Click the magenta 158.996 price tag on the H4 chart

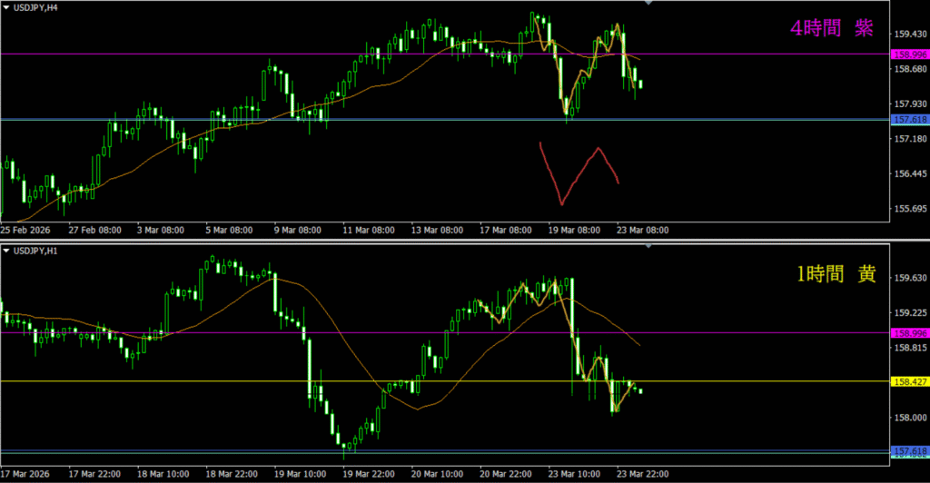pyautogui.click(x=909, y=54)
